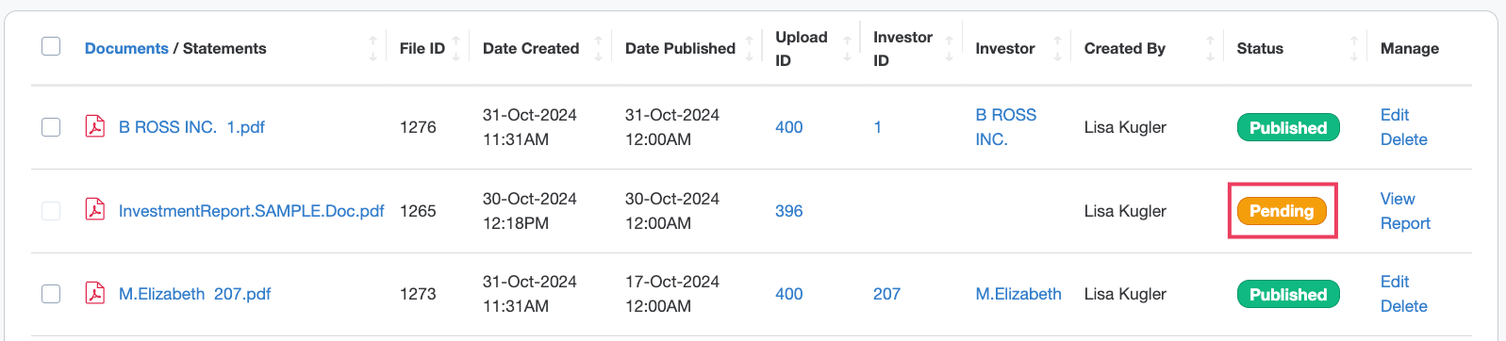Click PDF icon beside B ROSS INC. 1.pdf

95,126
